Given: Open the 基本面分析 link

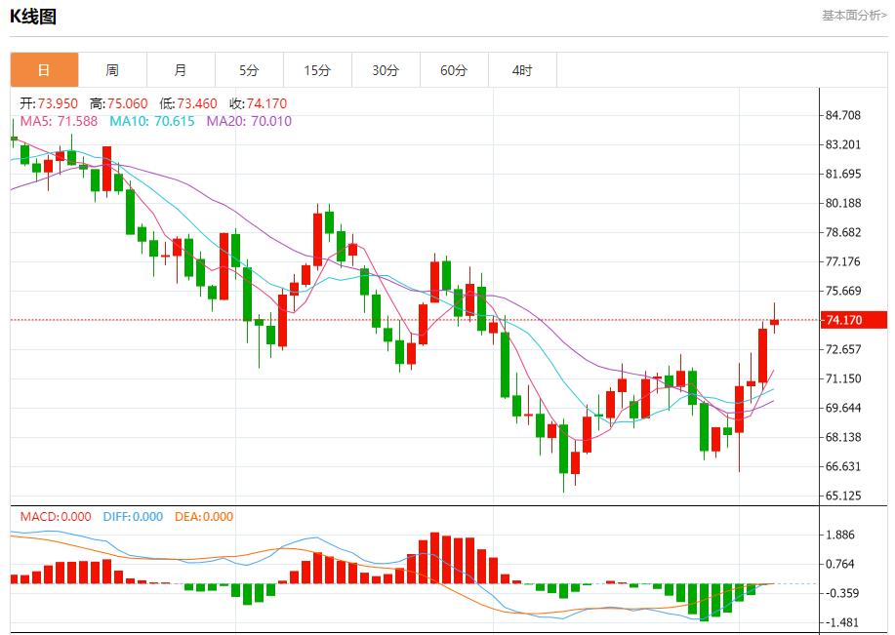Looking at the screenshot, I should coord(854,16).
